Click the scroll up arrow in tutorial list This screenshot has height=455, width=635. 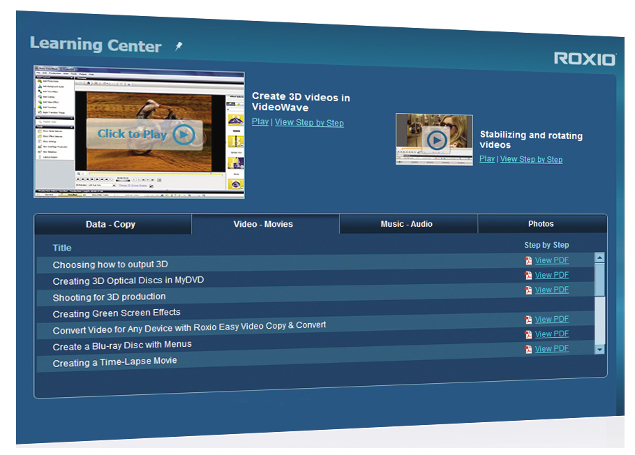pyautogui.click(x=599, y=258)
